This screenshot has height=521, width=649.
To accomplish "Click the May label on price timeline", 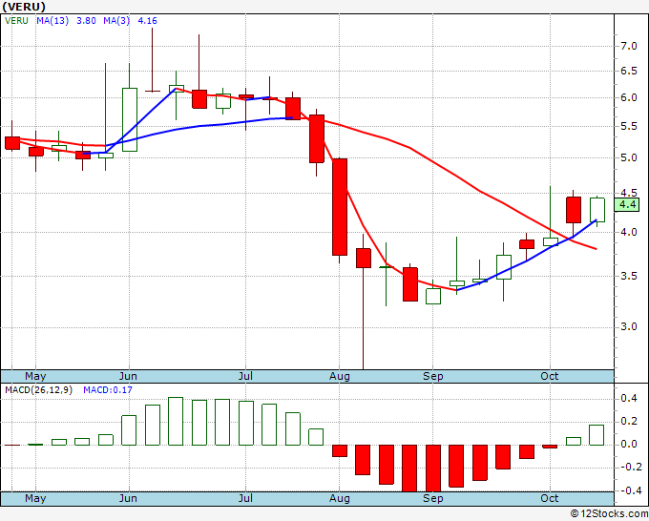I will point(35,376).
